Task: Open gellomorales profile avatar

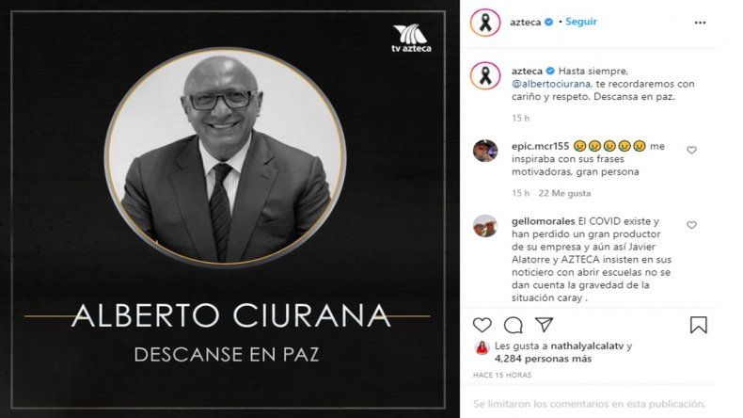Action: pos(485,226)
